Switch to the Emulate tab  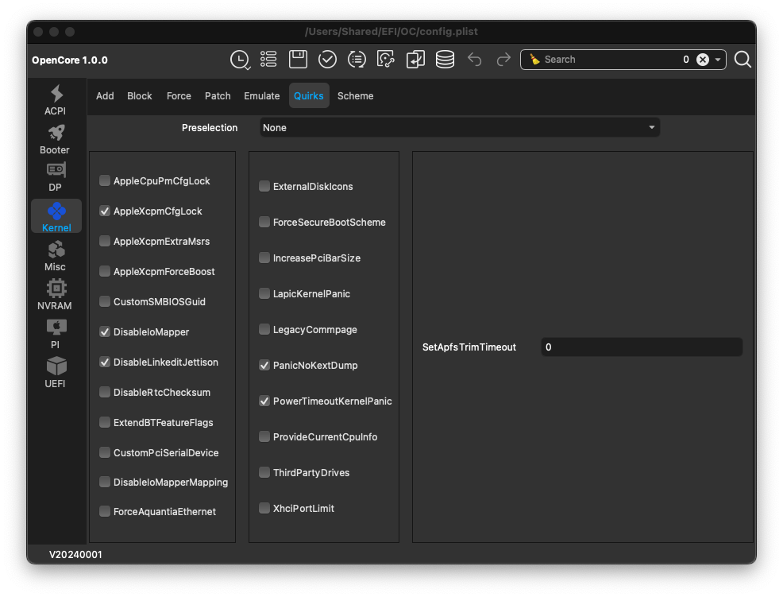pos(262,95)
